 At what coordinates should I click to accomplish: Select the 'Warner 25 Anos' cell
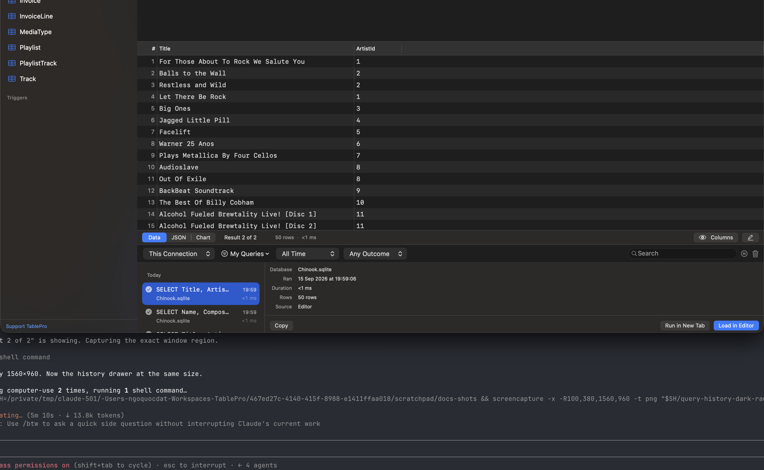pyautogui.click(x=255, y=144)
